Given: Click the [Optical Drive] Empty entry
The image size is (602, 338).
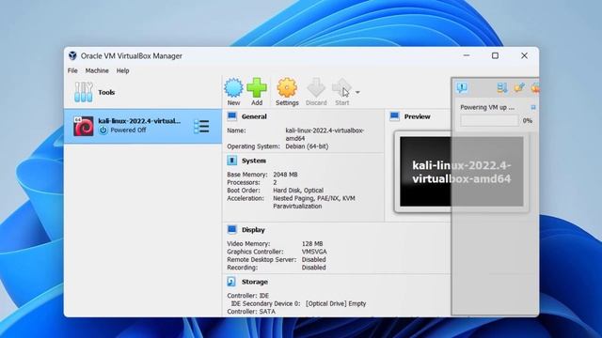Looking at the screenshot, I should click(336, 303).
